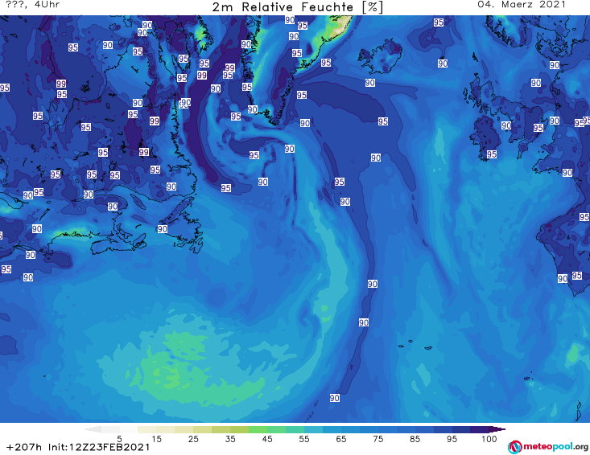Pick the dark purple colorbar arrow tip past 100

click(498, 429)
